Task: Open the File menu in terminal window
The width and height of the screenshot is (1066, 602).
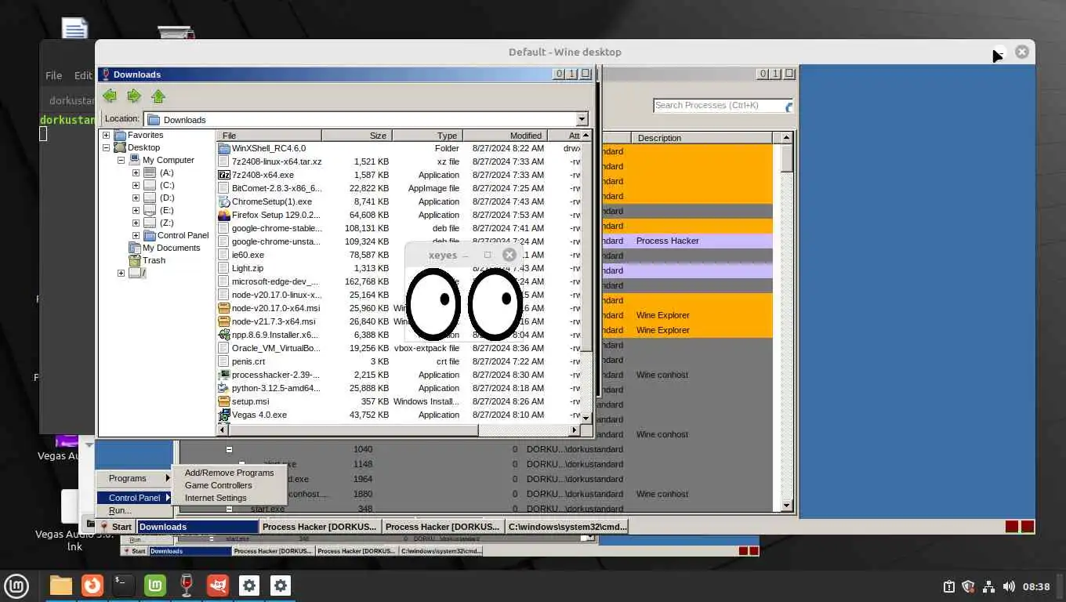Action: 53,75
